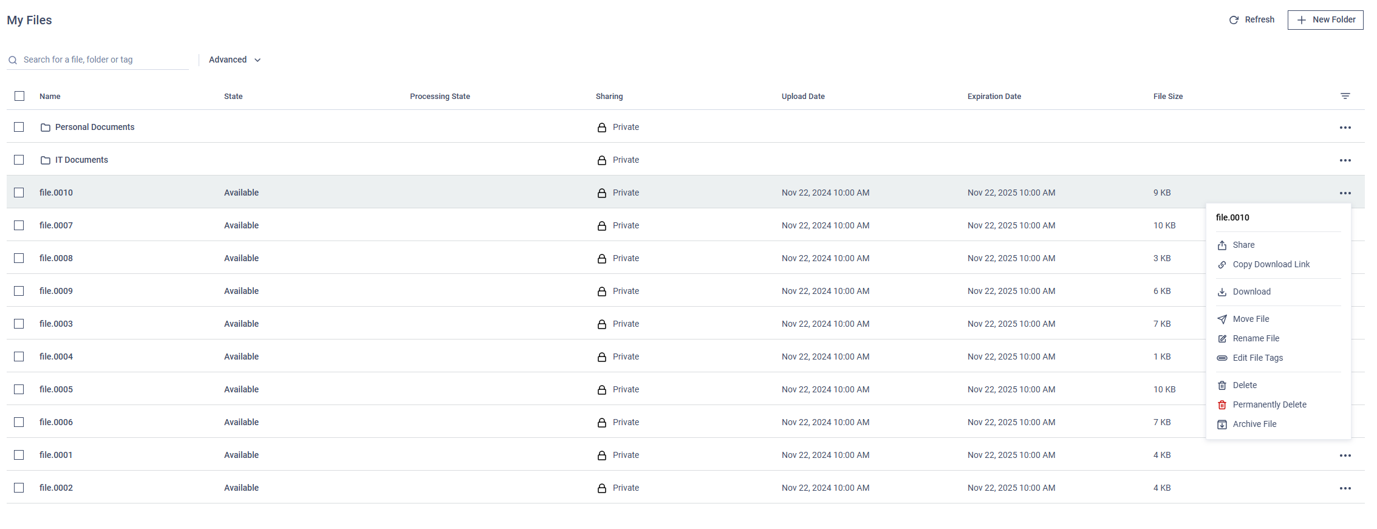Click the Edit File Tags tag icon
Screen dimensions: 1377x529
(1222, 358)
